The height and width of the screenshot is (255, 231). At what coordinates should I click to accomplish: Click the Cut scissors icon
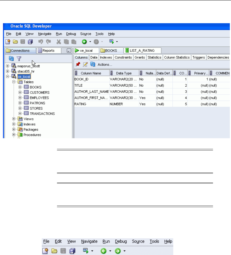59,42
